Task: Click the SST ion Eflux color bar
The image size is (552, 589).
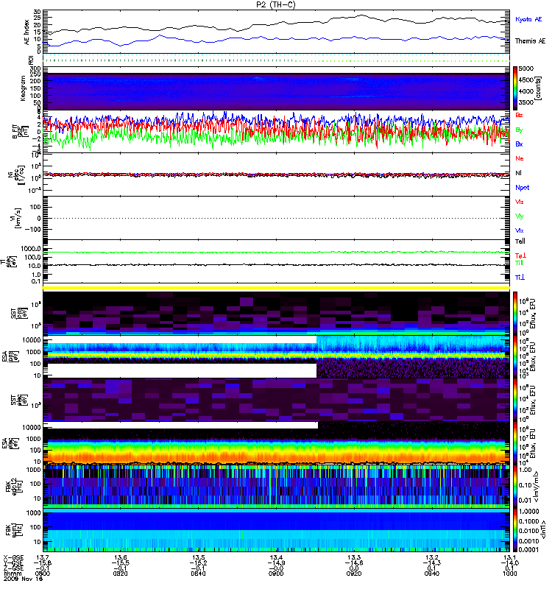Action: (x=515, y=314)
